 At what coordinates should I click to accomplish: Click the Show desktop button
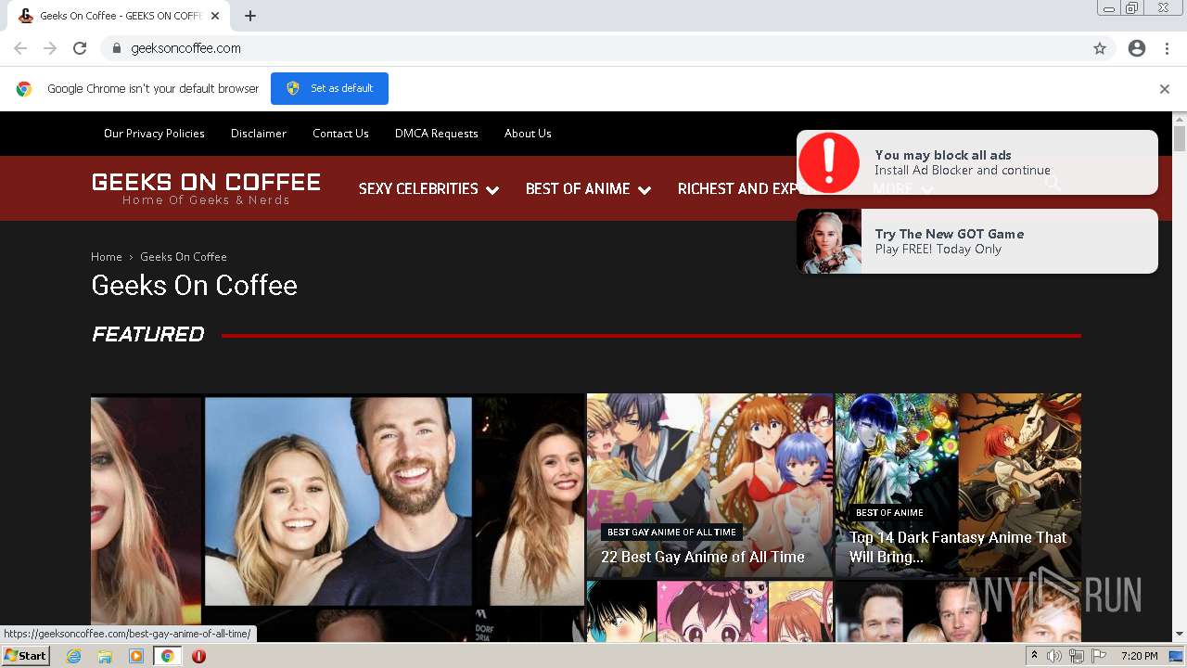coord(1177,656)
